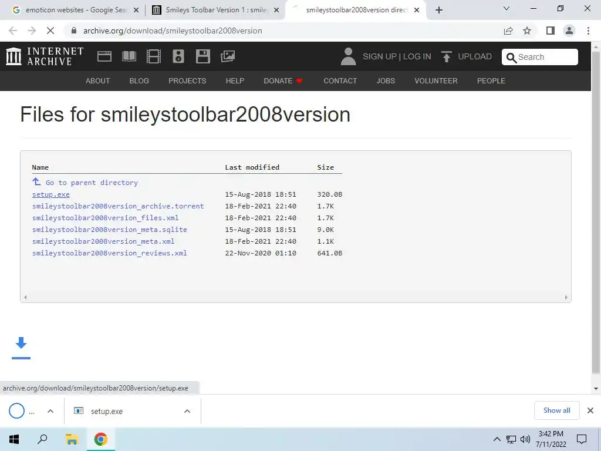Open the Chrome three-dot menu
The width and height of the screenshot is (601, 451).
[x=588, y=31]
